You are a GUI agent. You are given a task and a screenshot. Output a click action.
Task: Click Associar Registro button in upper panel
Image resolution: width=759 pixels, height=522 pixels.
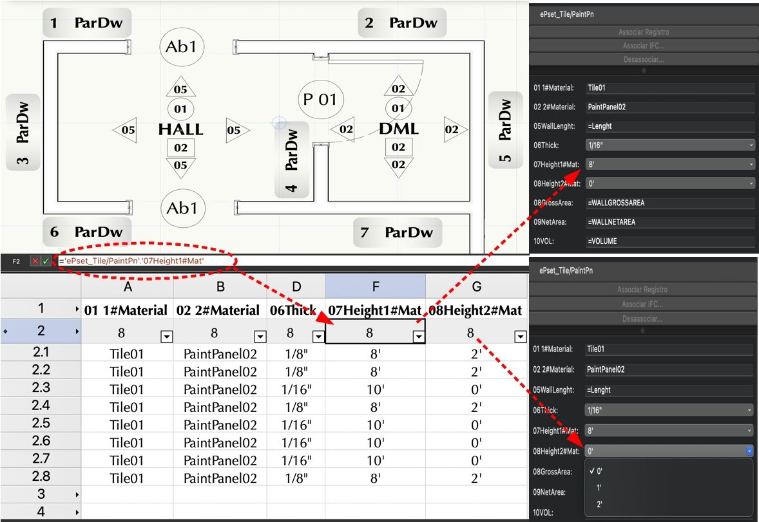point(644,32)
